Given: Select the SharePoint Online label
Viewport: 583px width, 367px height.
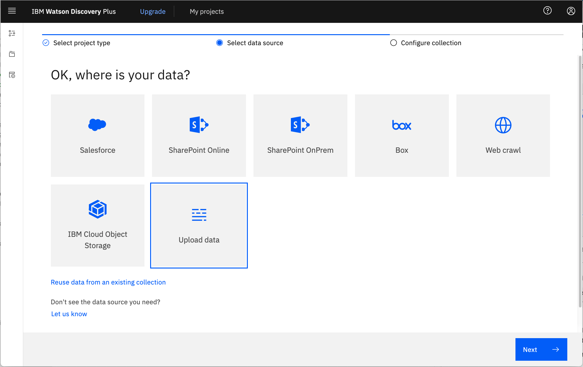Looking at the screenshot, I should pos(199,150).
